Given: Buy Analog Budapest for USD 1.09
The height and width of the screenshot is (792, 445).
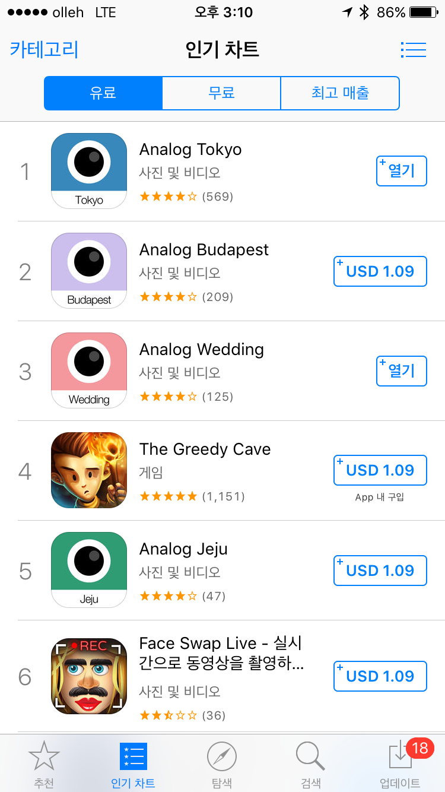Looking at the screenshot, I should pos(380,271).
